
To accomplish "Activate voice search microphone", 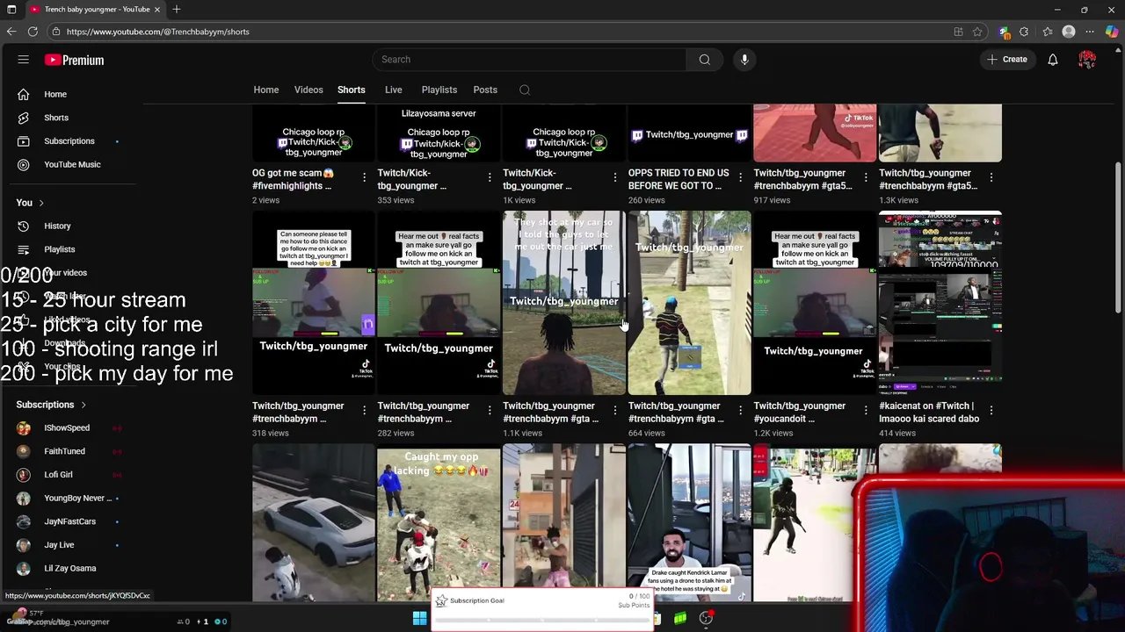I will coord(744,60).
